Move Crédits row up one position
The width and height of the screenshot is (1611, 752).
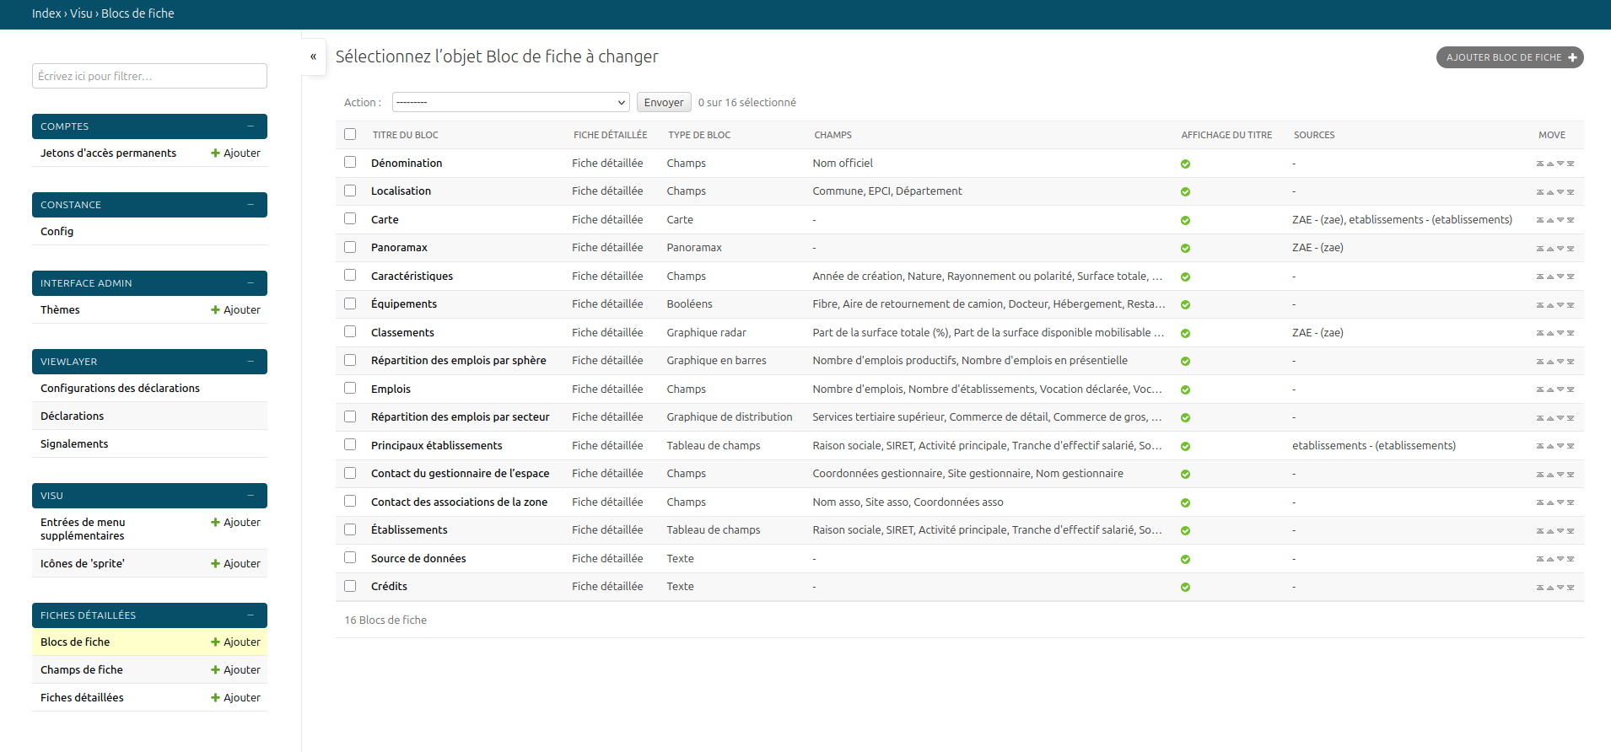point(1550,588)
